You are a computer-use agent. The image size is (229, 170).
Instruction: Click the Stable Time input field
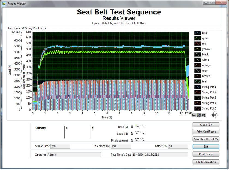point(60,146)
